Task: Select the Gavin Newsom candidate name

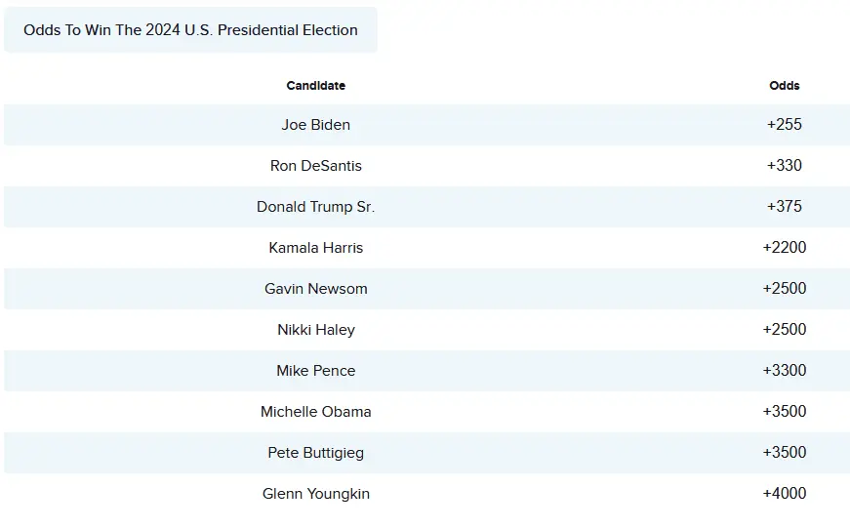Action: (x=315, y=289)
